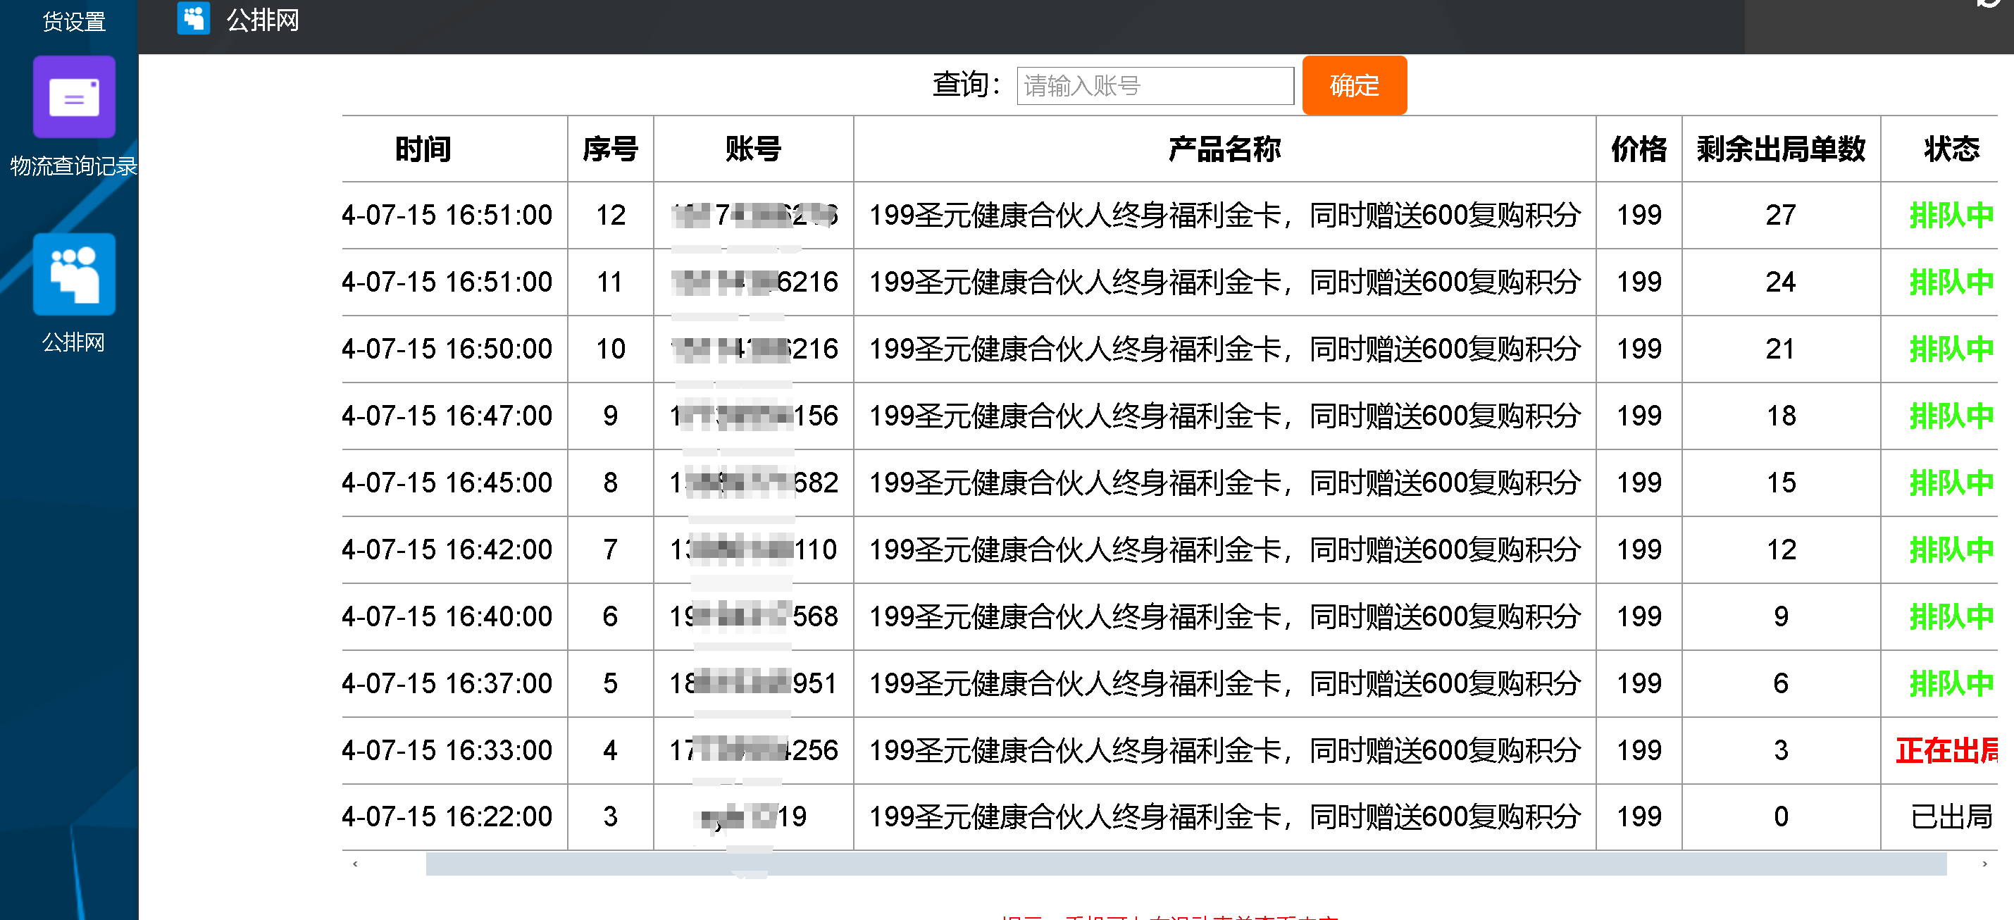Click the 状态 column header

pyautogui.click(x=1950, y=149)
